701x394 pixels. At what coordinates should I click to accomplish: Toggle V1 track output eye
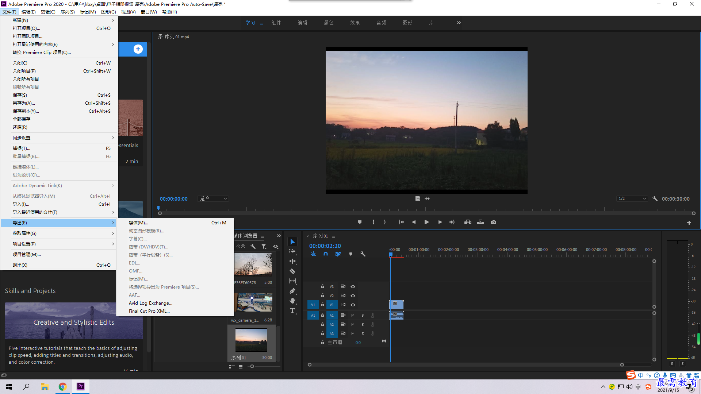(x=353, y=305)
